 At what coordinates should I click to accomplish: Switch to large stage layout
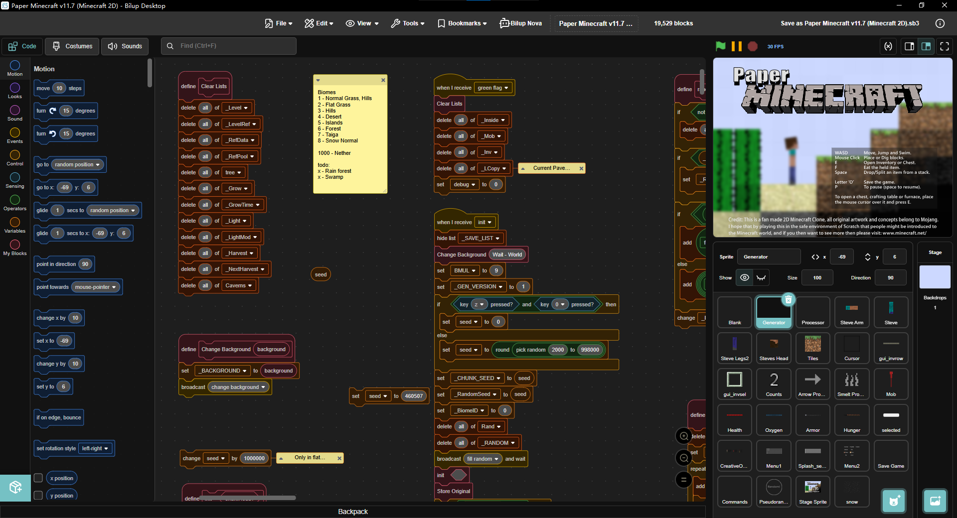[926, 46]
